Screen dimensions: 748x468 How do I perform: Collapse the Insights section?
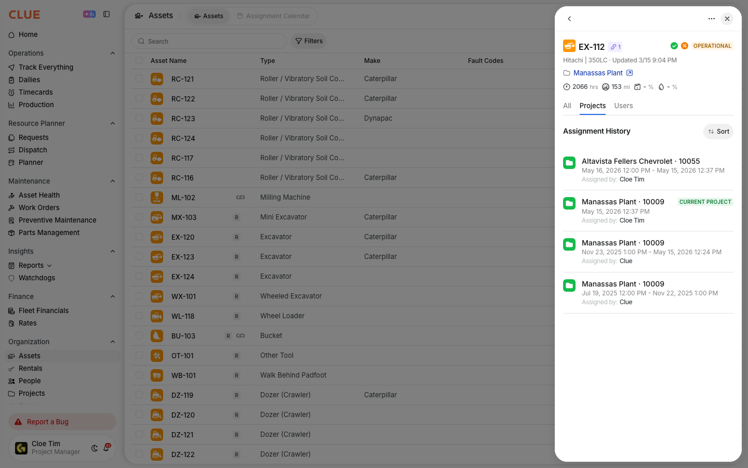tap(113, 251)
